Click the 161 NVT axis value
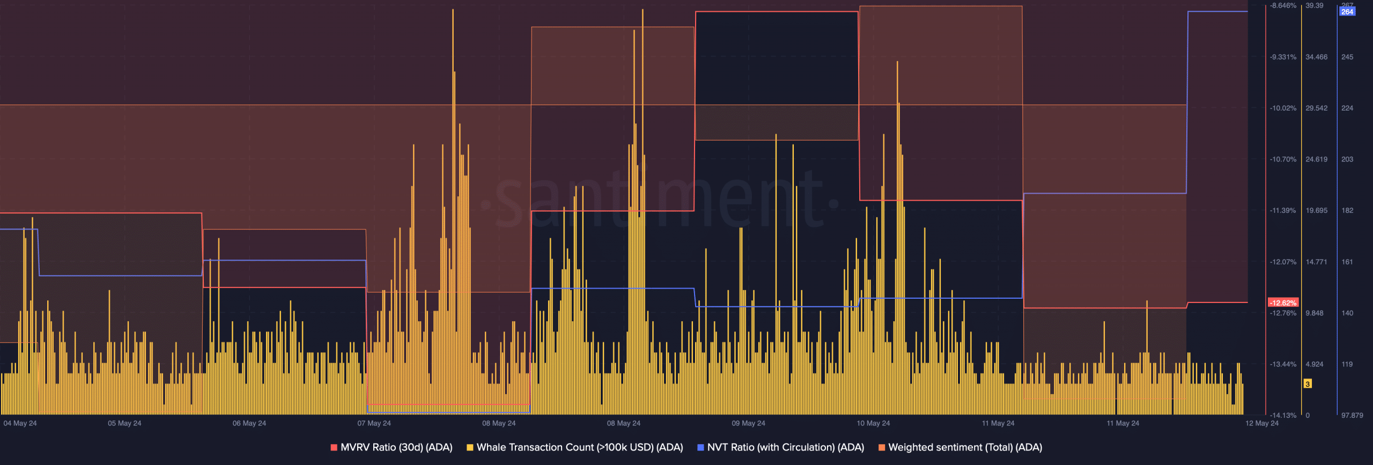This screenshot has width=1373, height=465. (x=1347, y=262)
